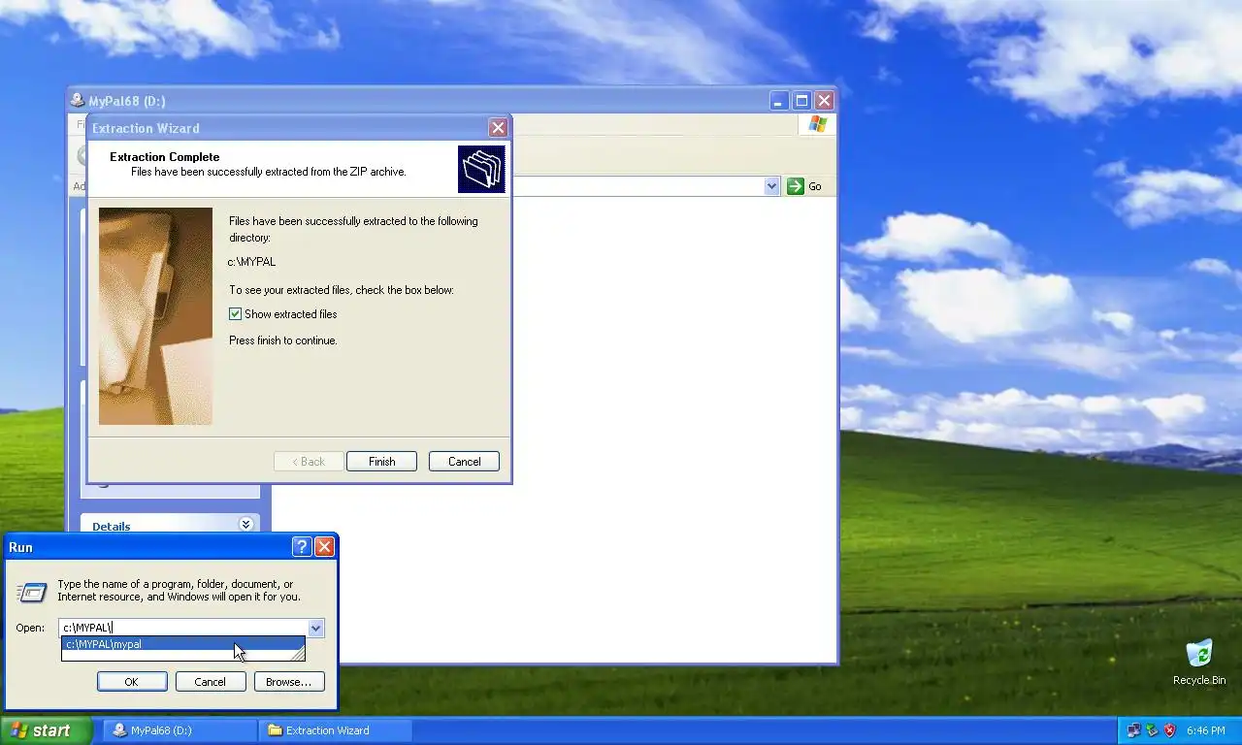Click the ZIP folders icon in wizard header
This screenshot has height=745, width=1242.
point(481,169)
